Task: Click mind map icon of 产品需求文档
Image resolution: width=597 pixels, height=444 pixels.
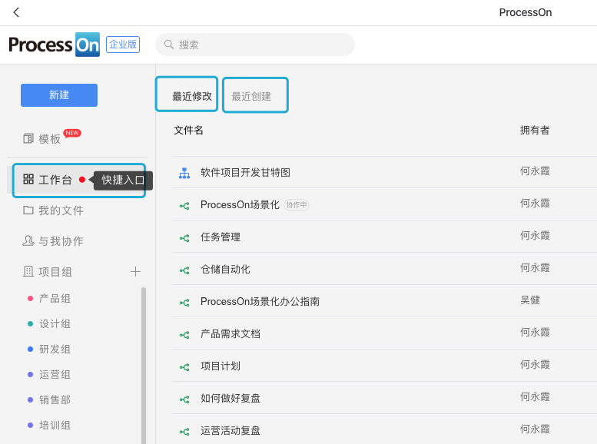Action: click(x=184, y=335)
